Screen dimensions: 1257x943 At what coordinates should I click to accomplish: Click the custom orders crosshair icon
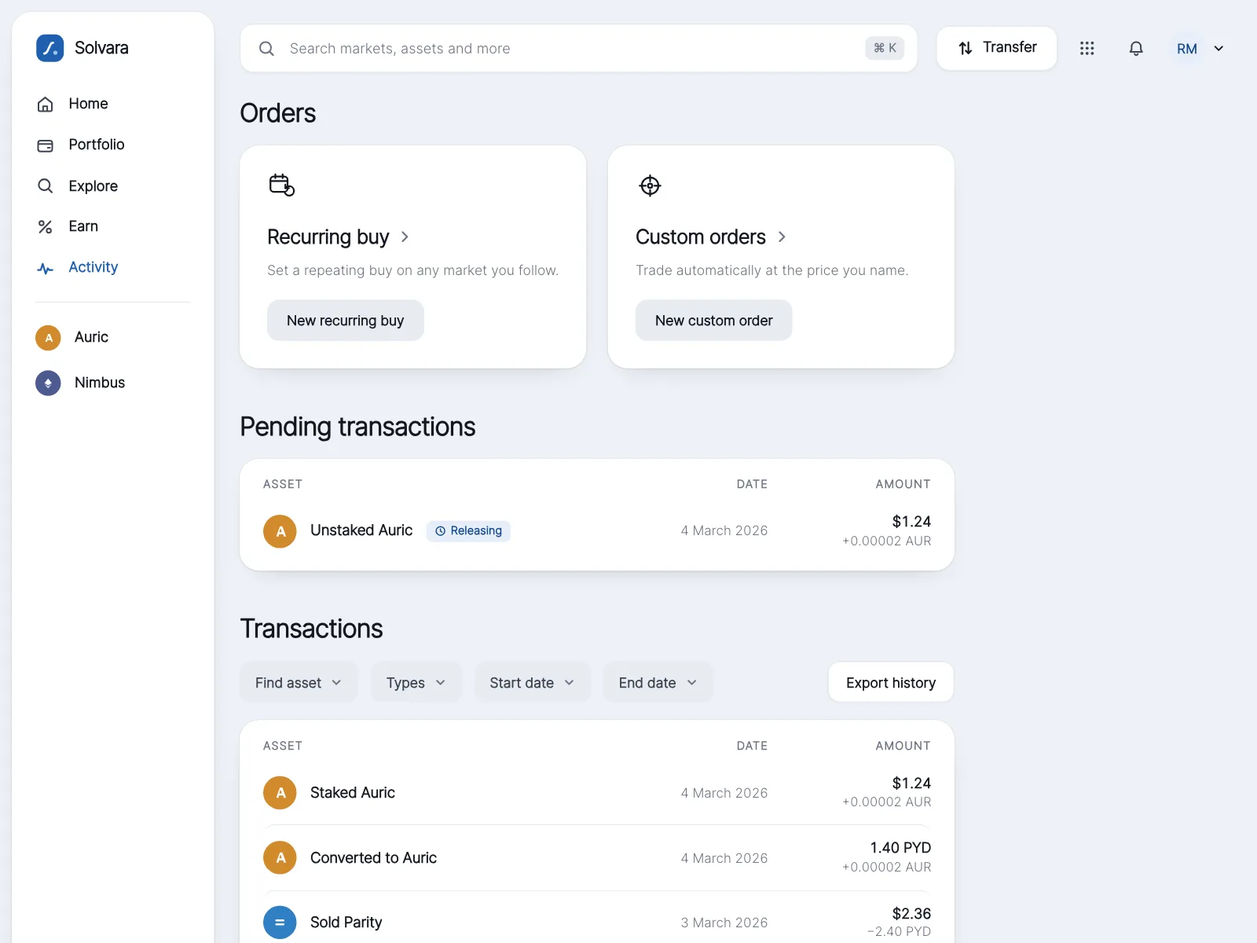click(650, 185)
